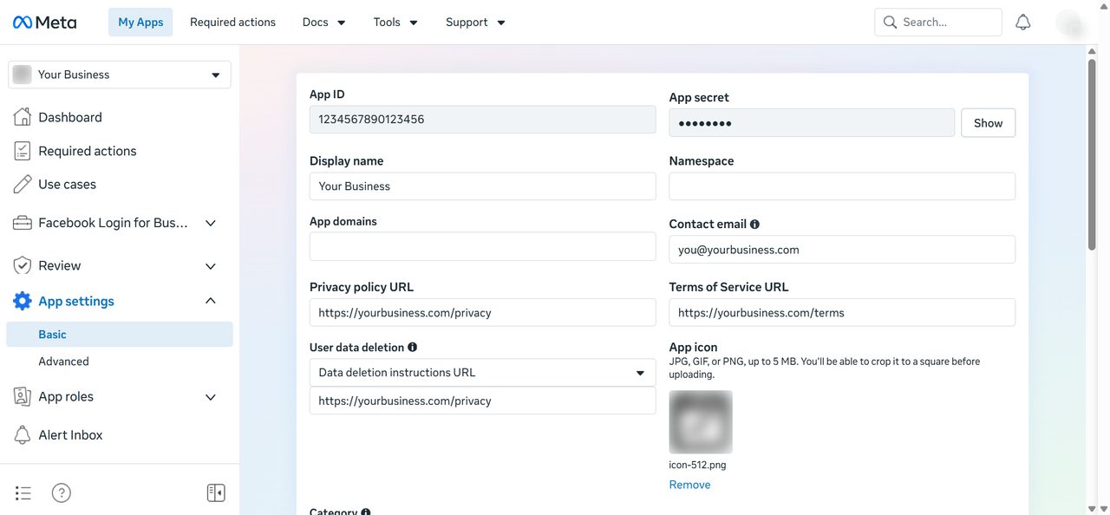Open the Your Business selector dropdown
Viewport: 1110px width, 515px height.
[120, 75]
